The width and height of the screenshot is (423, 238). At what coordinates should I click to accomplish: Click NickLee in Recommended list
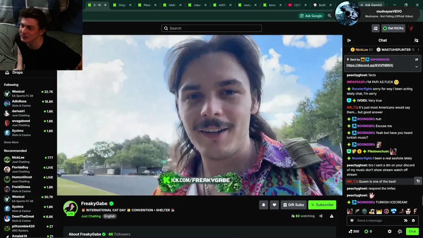[x=28, y=160]
